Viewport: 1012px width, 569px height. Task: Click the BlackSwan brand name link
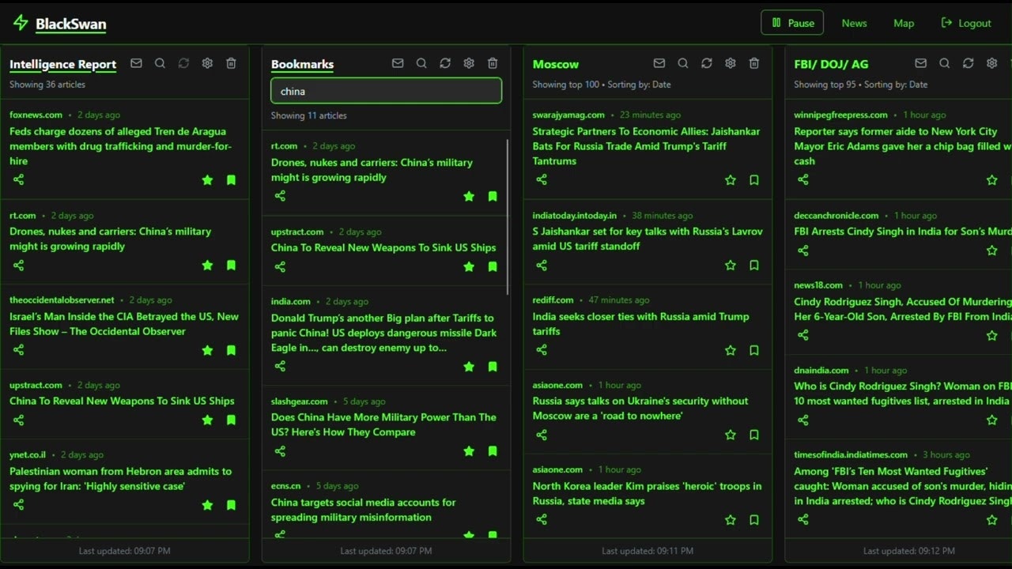[70, 24]
